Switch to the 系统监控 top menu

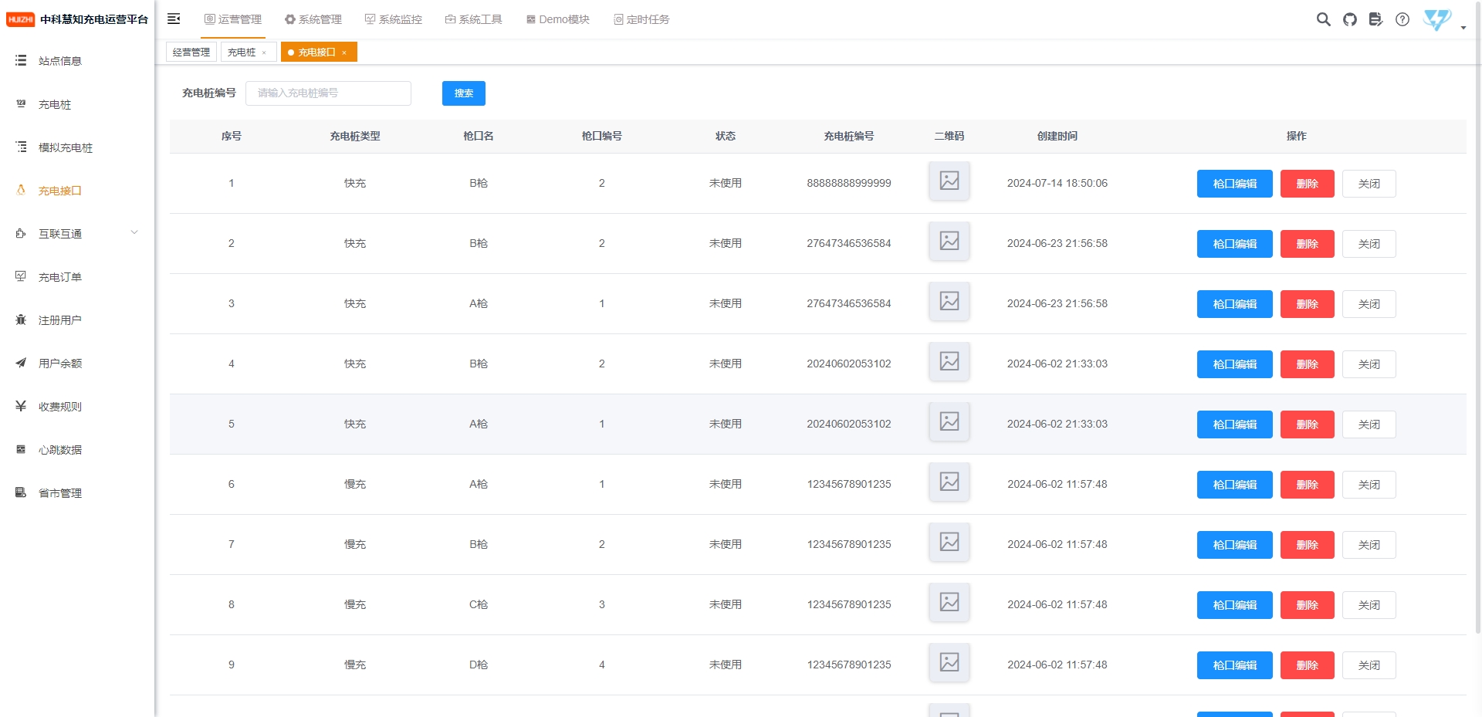(x=394, y=19)
